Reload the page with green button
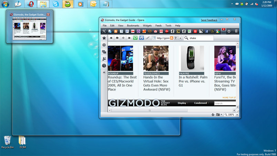The width and height of the screenshot is (277, 156). tap(135, 38)
